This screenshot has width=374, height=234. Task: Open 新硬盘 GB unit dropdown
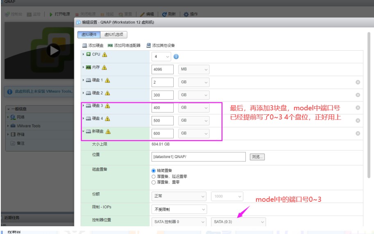[194, 134]
